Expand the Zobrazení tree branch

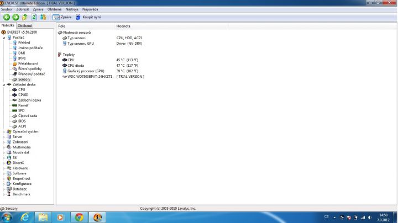4,142
